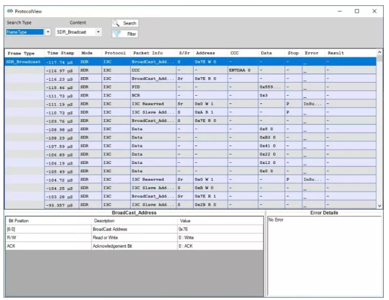Click the Stop column header
Viewport: 389px width, 300px height.
(x=293, y=53)
